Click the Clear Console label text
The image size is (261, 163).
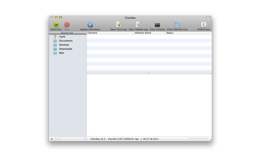pos(157,29)
